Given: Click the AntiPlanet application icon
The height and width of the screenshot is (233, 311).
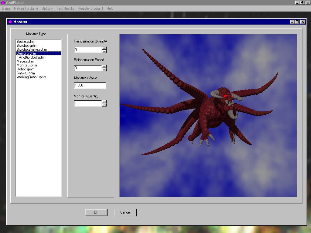Looking at the screenshot, I should (3, 2).
